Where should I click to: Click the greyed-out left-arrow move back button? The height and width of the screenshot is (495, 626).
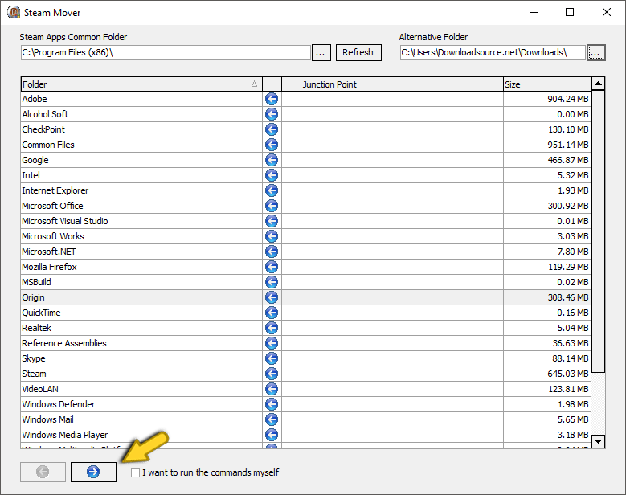tap(43, 472)
